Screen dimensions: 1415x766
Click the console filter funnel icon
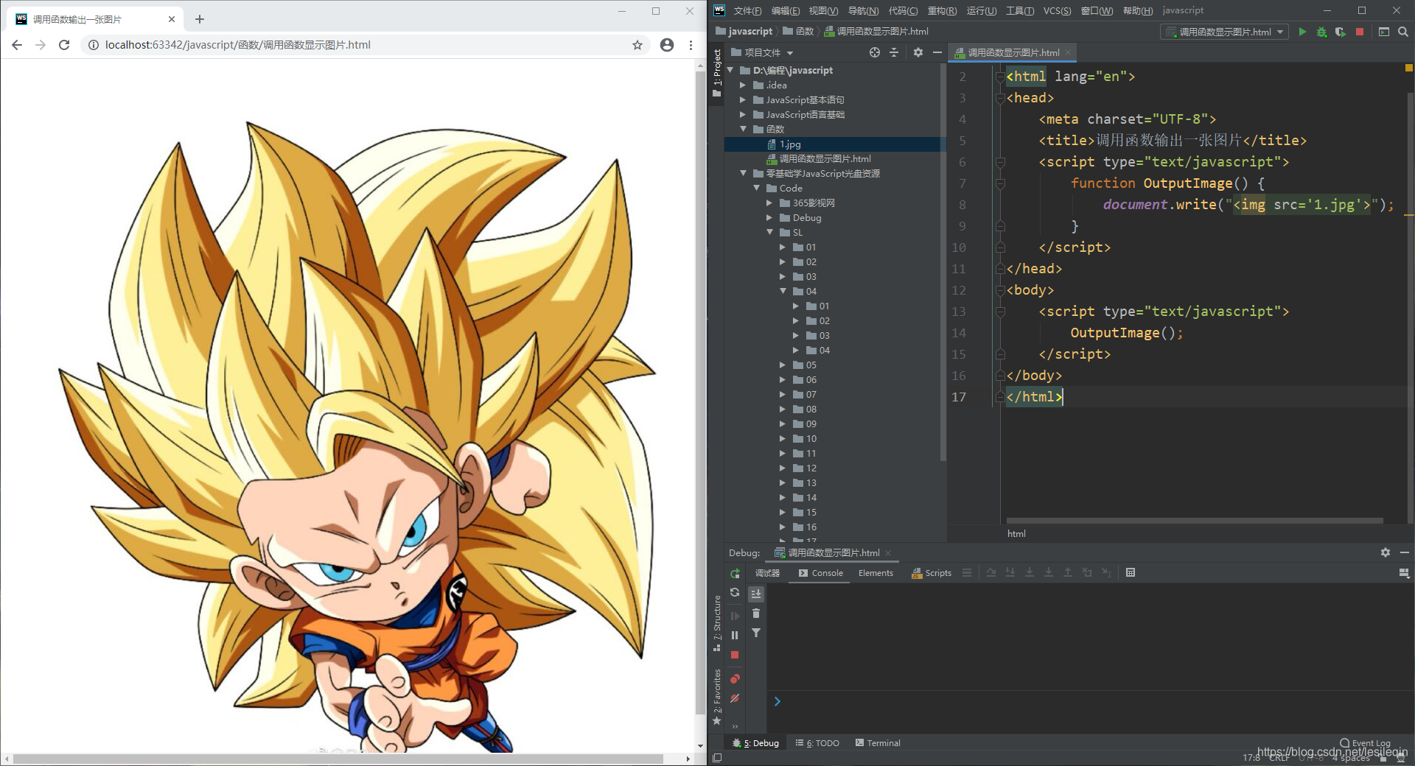click(756, 633)
